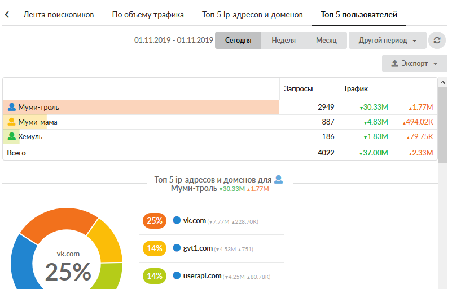Viewport: 452px width, 289px height.
Task: Open the Лента поисковиков tab
Action: (x=58, y=15)
